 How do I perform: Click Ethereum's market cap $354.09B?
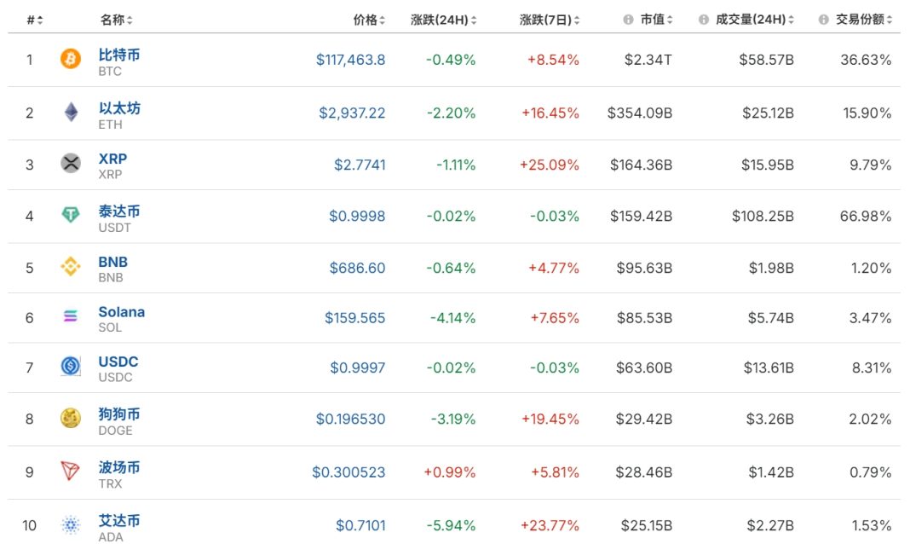point(640,113)
